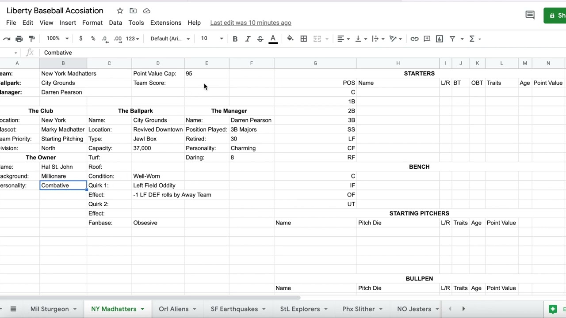
Task: Open comment history icon
Action: pyautogui.click(x=530, y=15)
